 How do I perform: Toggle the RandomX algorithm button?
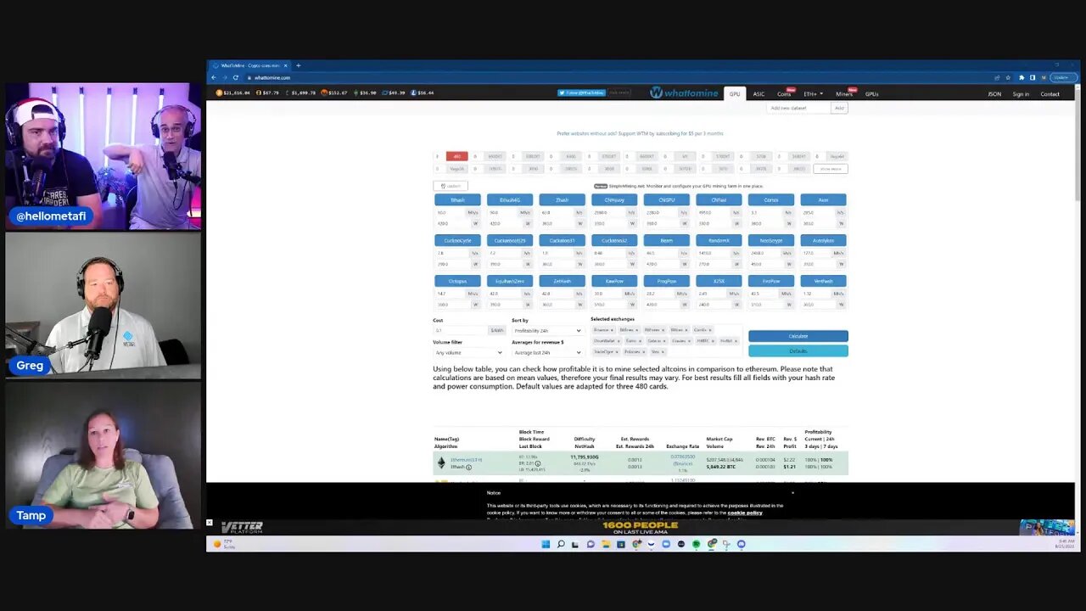(x=719, y=240)
